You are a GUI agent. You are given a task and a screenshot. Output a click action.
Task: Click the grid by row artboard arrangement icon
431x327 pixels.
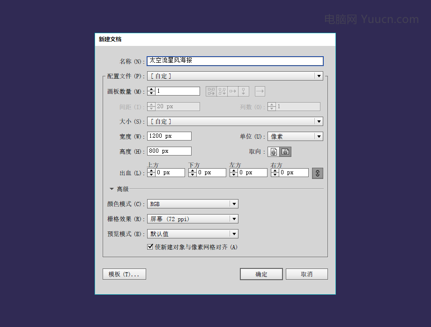click(211, 91)
